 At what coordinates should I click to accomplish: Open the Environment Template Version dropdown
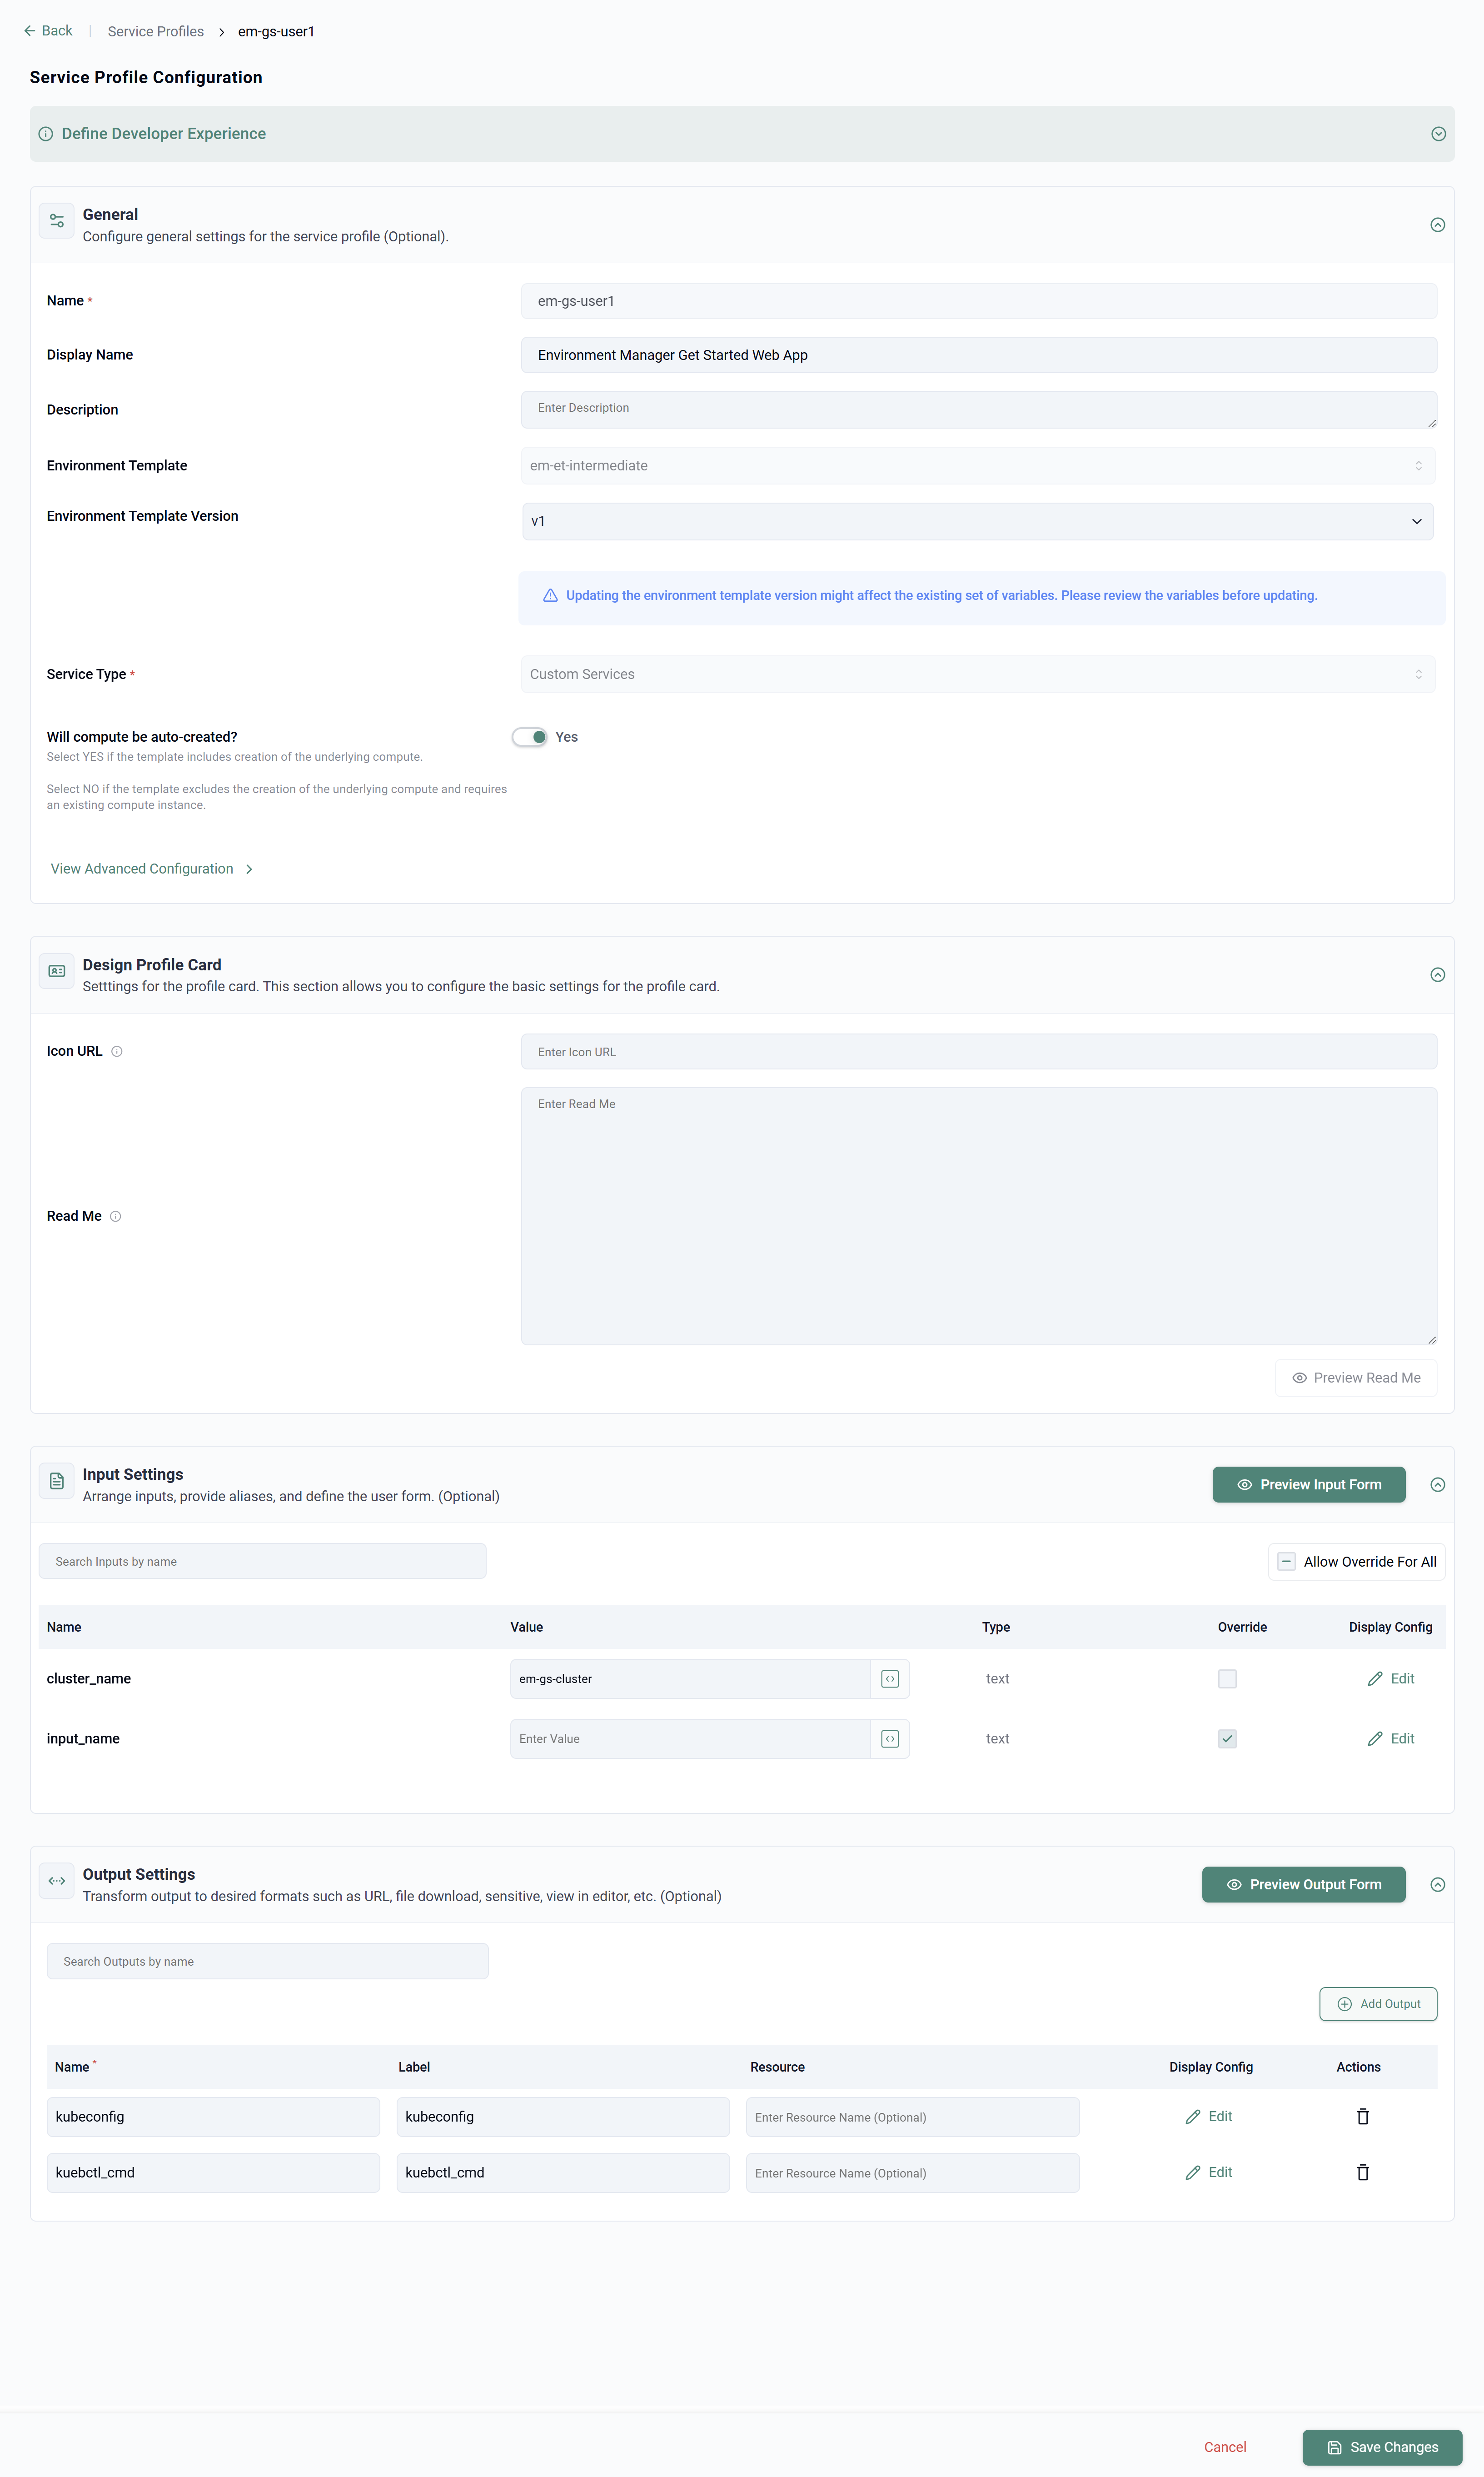[x=1417, y=521]
